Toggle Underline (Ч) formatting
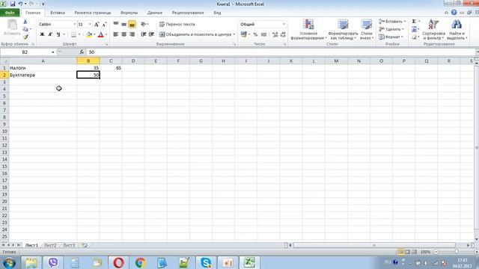479x269 pixels. pyautogui.click(x=58, y=34)
